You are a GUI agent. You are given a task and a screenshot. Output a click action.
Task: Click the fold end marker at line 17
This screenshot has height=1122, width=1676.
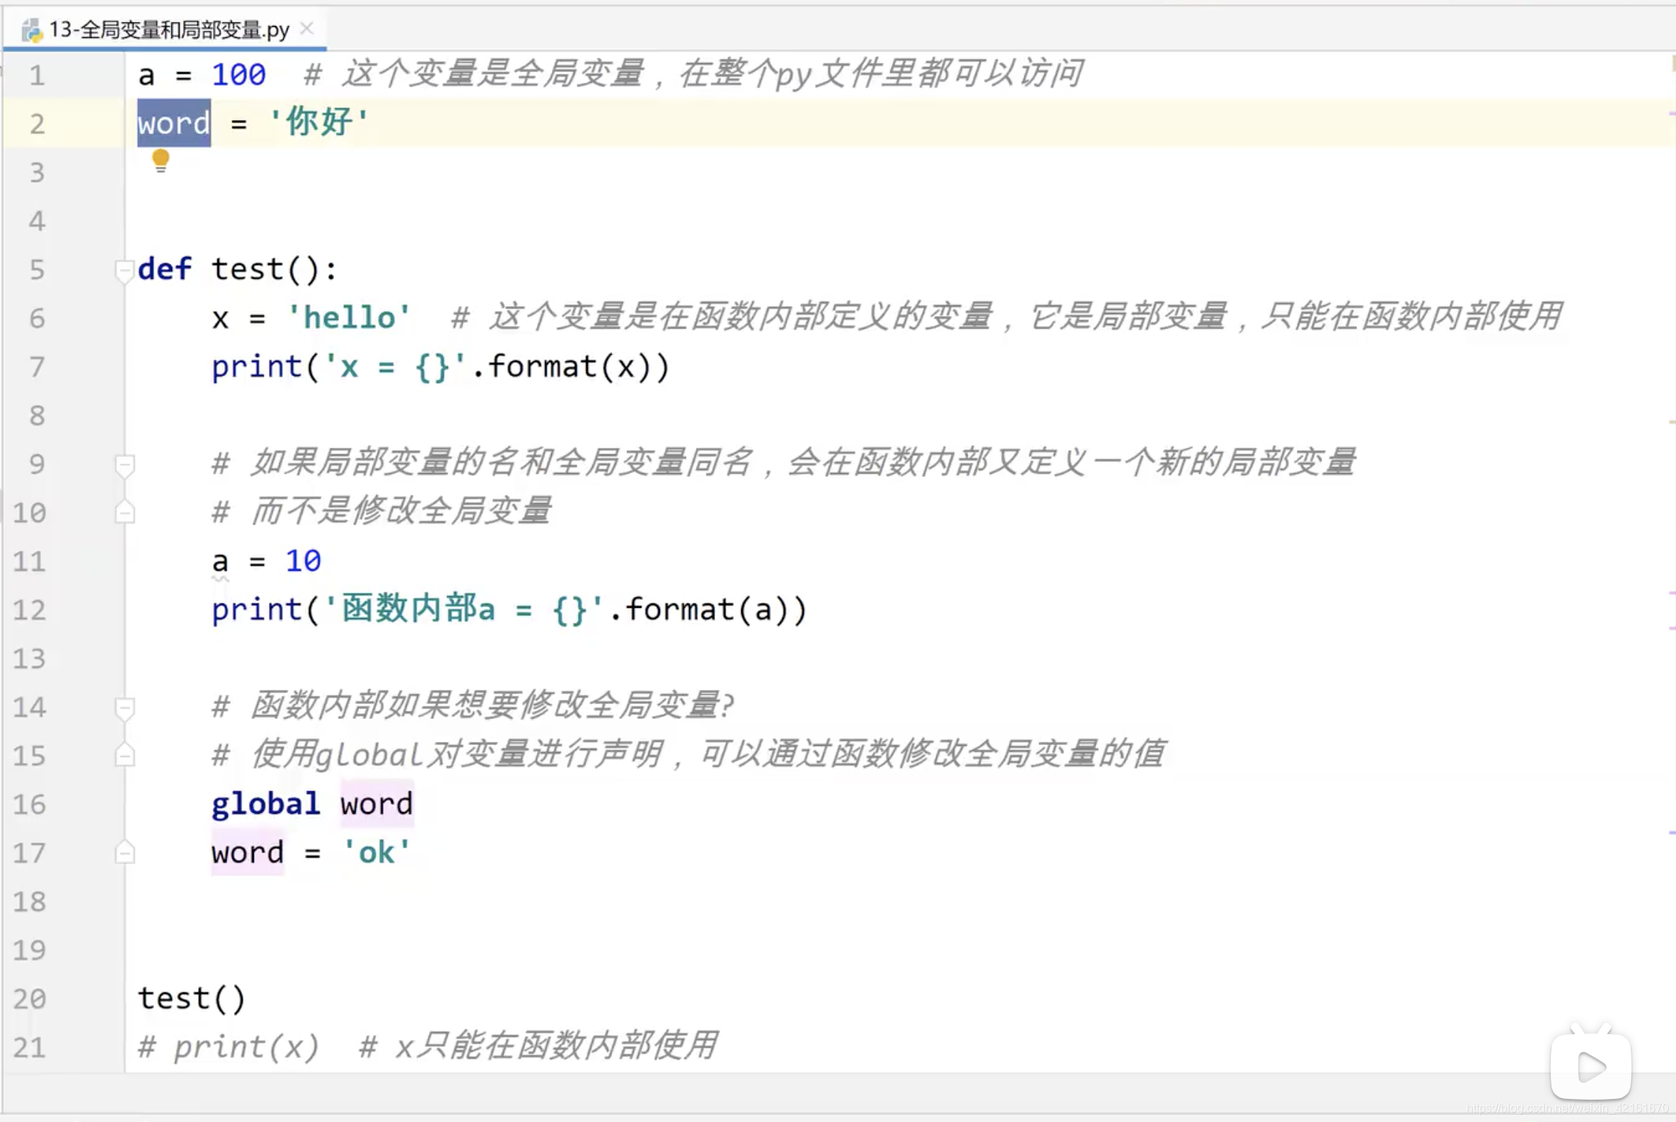(x=124, y=852)
